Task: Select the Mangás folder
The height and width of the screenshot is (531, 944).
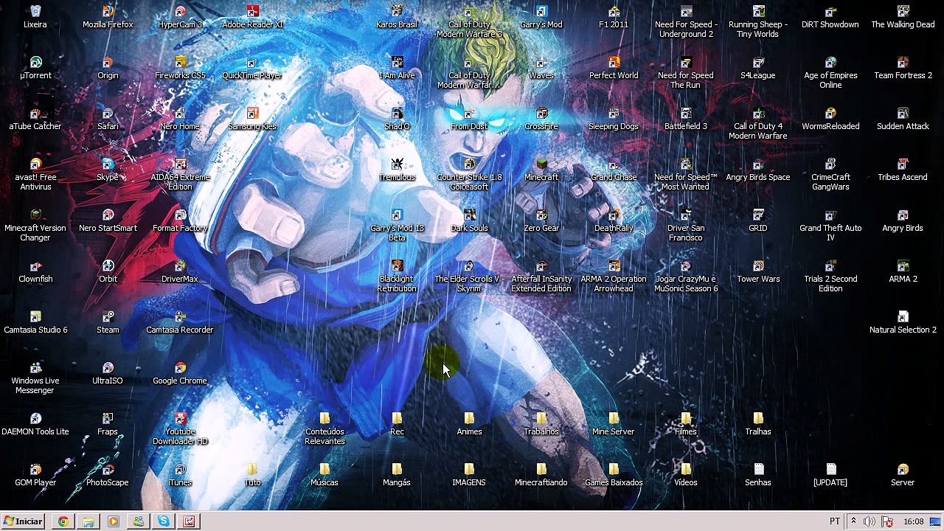Action: click(397, 475)
